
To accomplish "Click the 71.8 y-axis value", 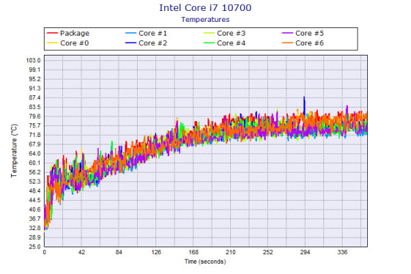I will point(35,135).
